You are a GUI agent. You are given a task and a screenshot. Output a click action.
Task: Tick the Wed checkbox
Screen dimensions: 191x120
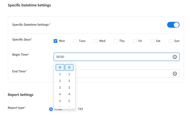pos(96,41)
